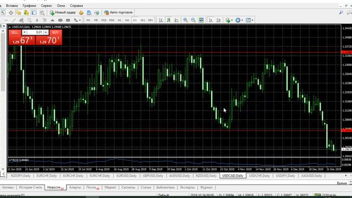Tile chart windows with grid icon
Viewport: 352px width, 198px height.
(x=201, y=20)
